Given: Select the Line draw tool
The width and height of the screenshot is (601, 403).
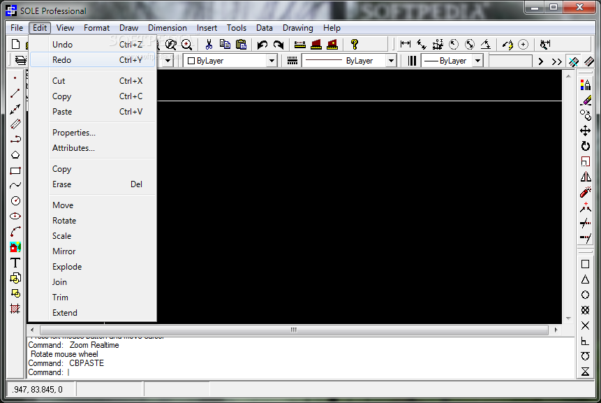Looking at the screenshot, I should tap(15, 93).
